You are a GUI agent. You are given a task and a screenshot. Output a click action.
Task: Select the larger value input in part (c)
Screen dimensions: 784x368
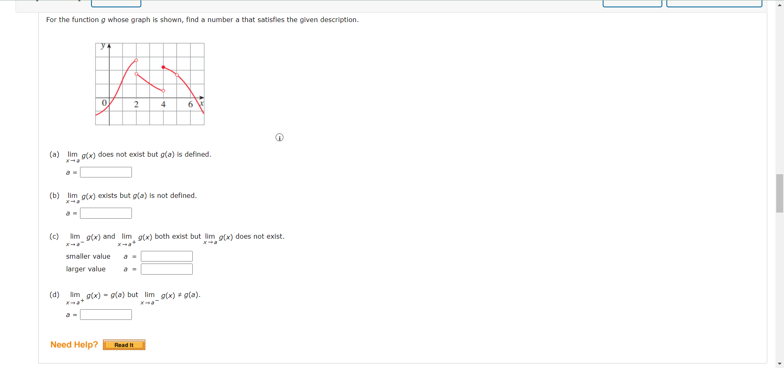(x=167, y=269)
